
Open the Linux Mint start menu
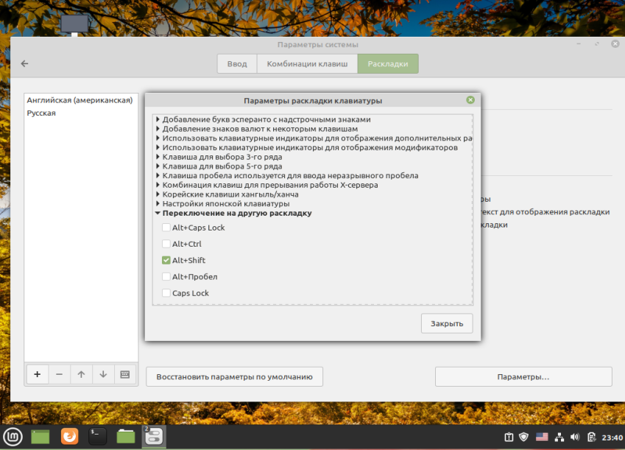(13, 437)
